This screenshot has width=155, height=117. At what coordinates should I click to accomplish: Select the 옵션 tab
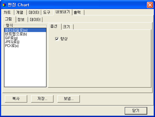(x=54, y=26)
